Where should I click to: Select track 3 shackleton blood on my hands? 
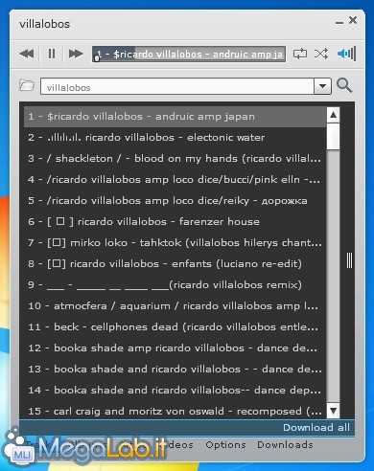(x=175, y=159)
